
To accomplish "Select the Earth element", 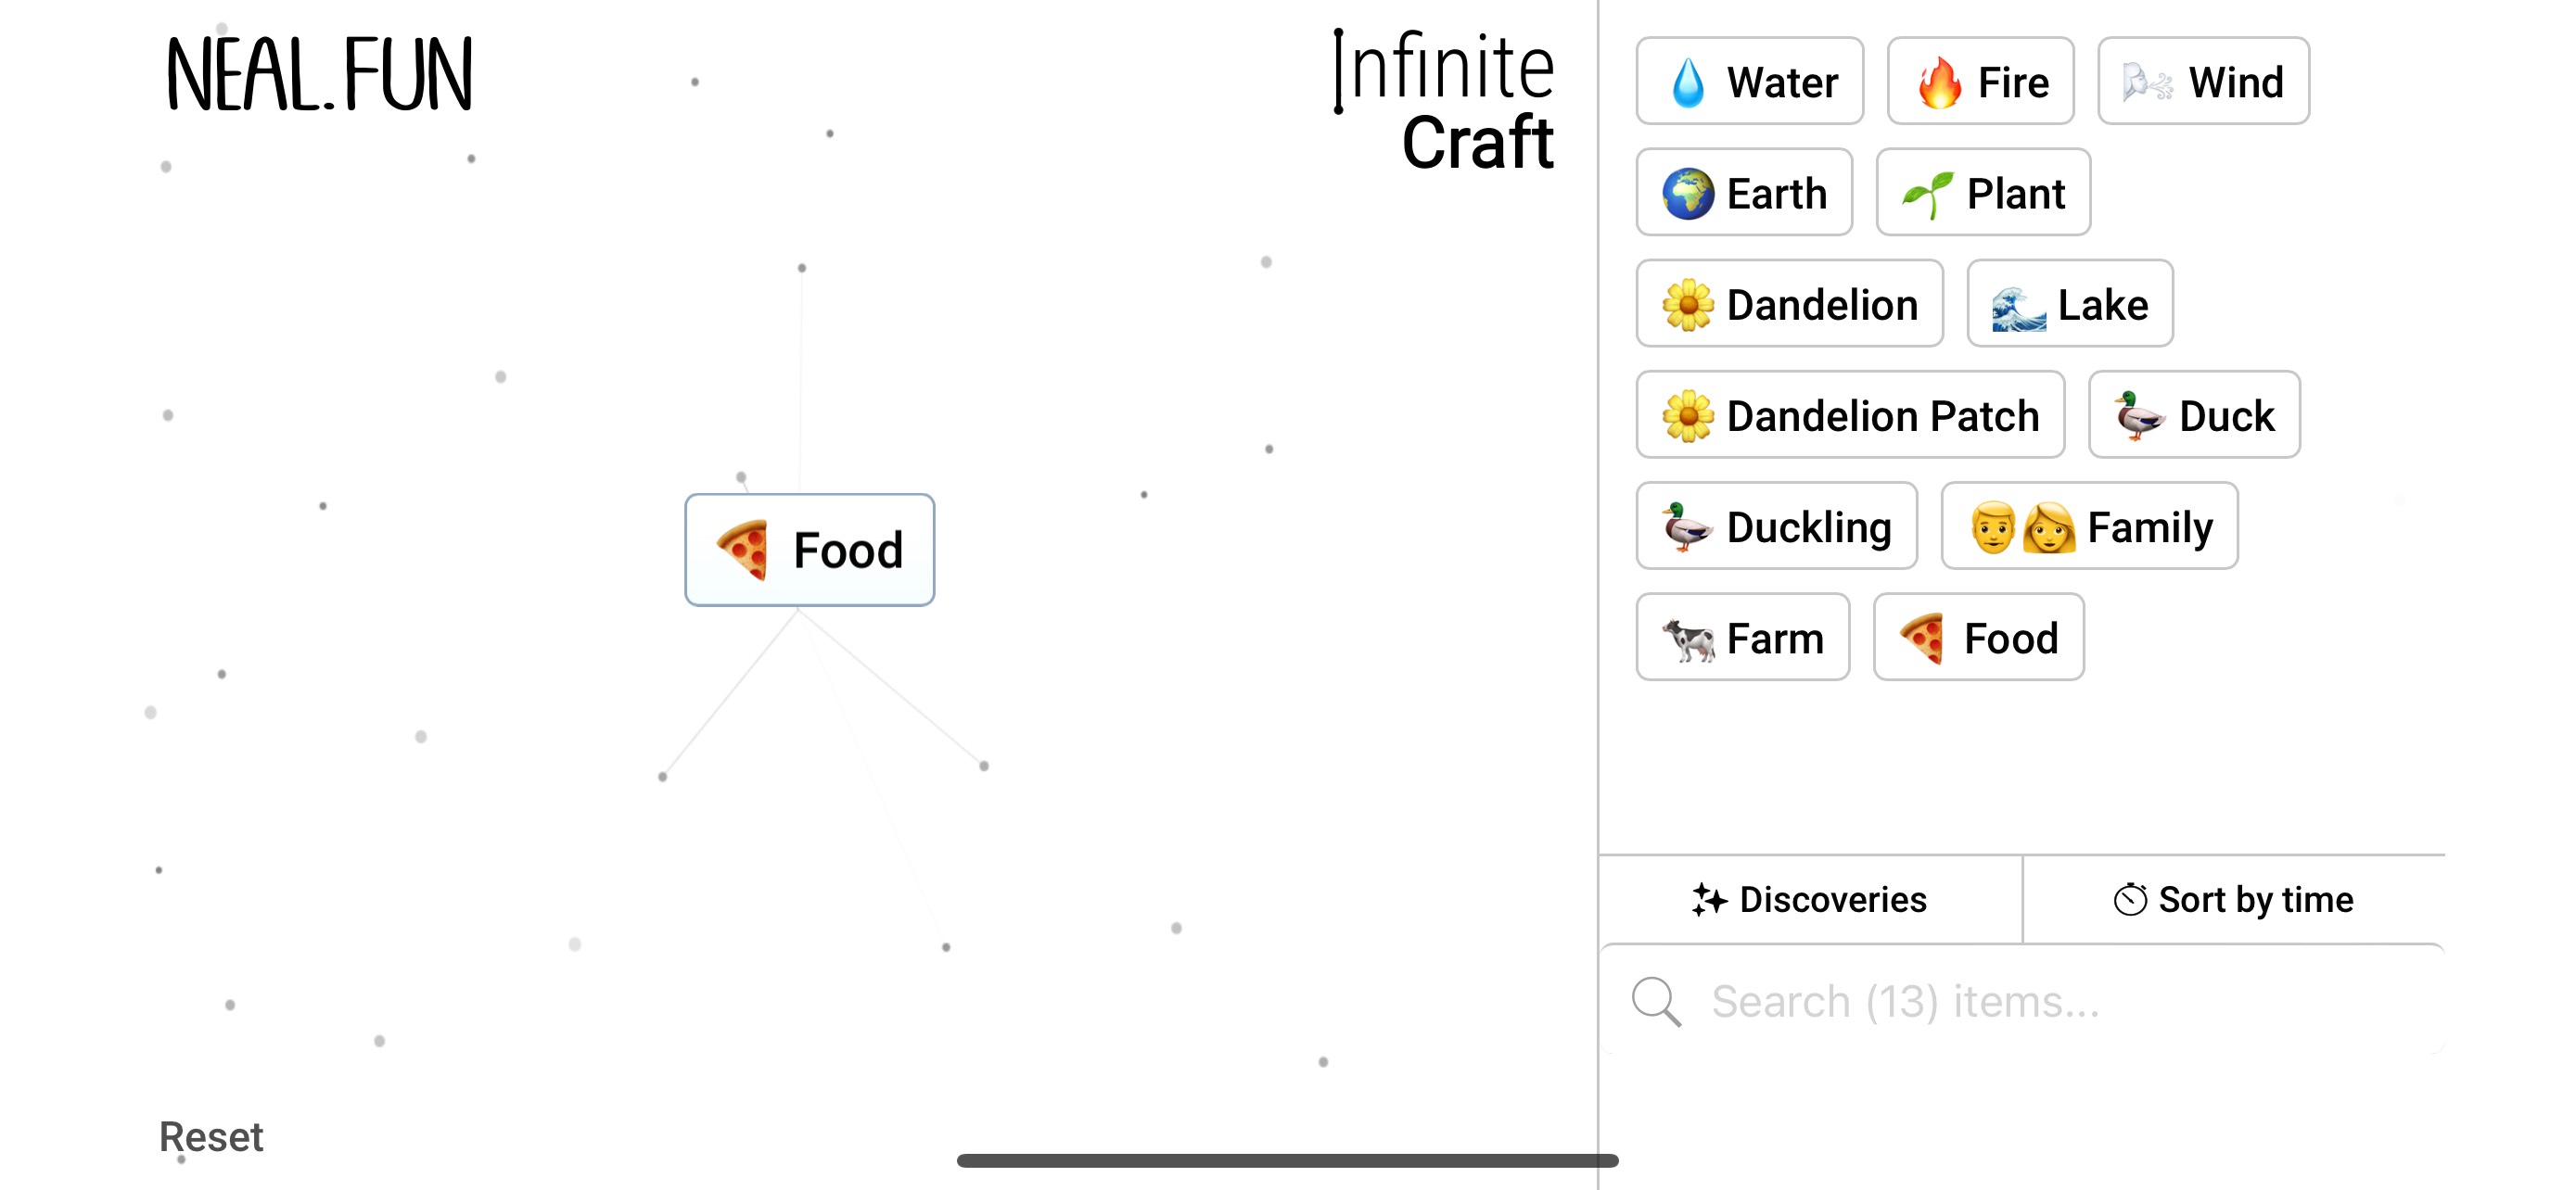I will (1744, 193).
